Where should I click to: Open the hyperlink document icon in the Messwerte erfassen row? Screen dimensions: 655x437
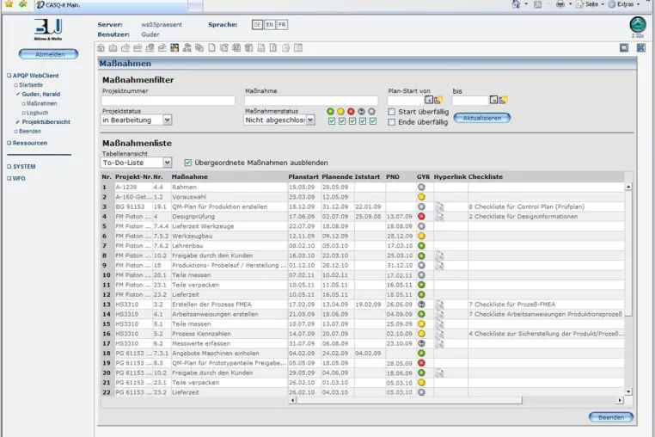click(x=439, y=344)
